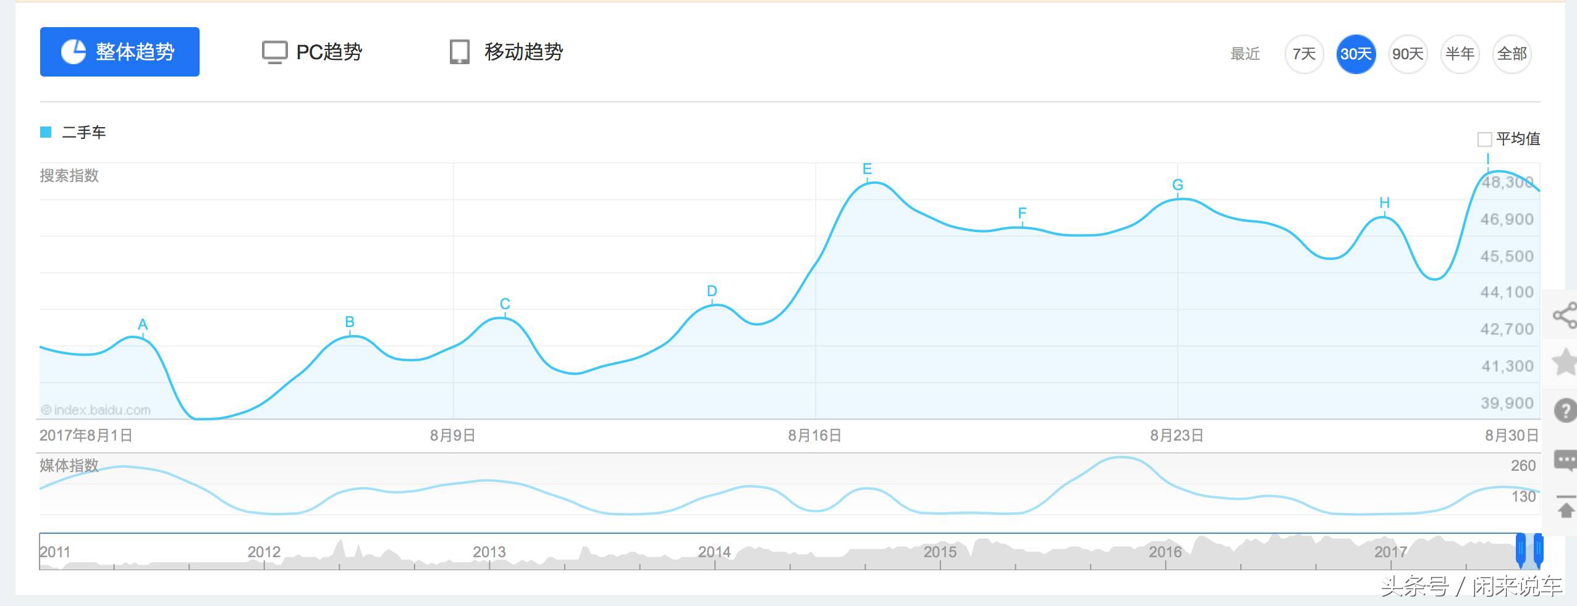Click the 260 media index axis value
1577x606 pixels.
(x=1523, y=465)
